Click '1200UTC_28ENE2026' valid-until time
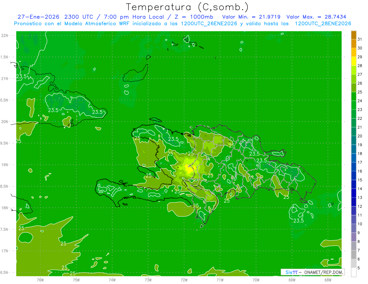This screenshot has height=284, width=368. pyautogui.click(x=323, y=24)
